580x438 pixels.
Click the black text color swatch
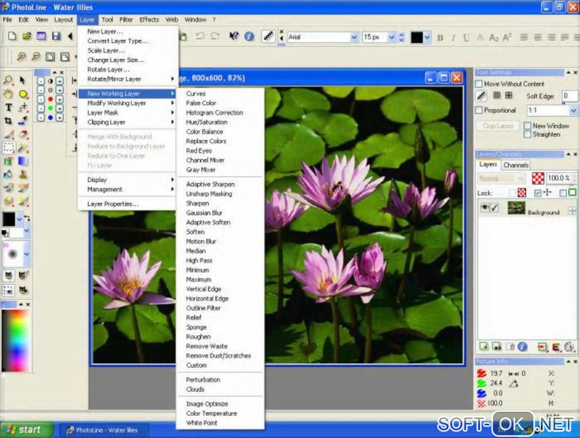(416, 37)
